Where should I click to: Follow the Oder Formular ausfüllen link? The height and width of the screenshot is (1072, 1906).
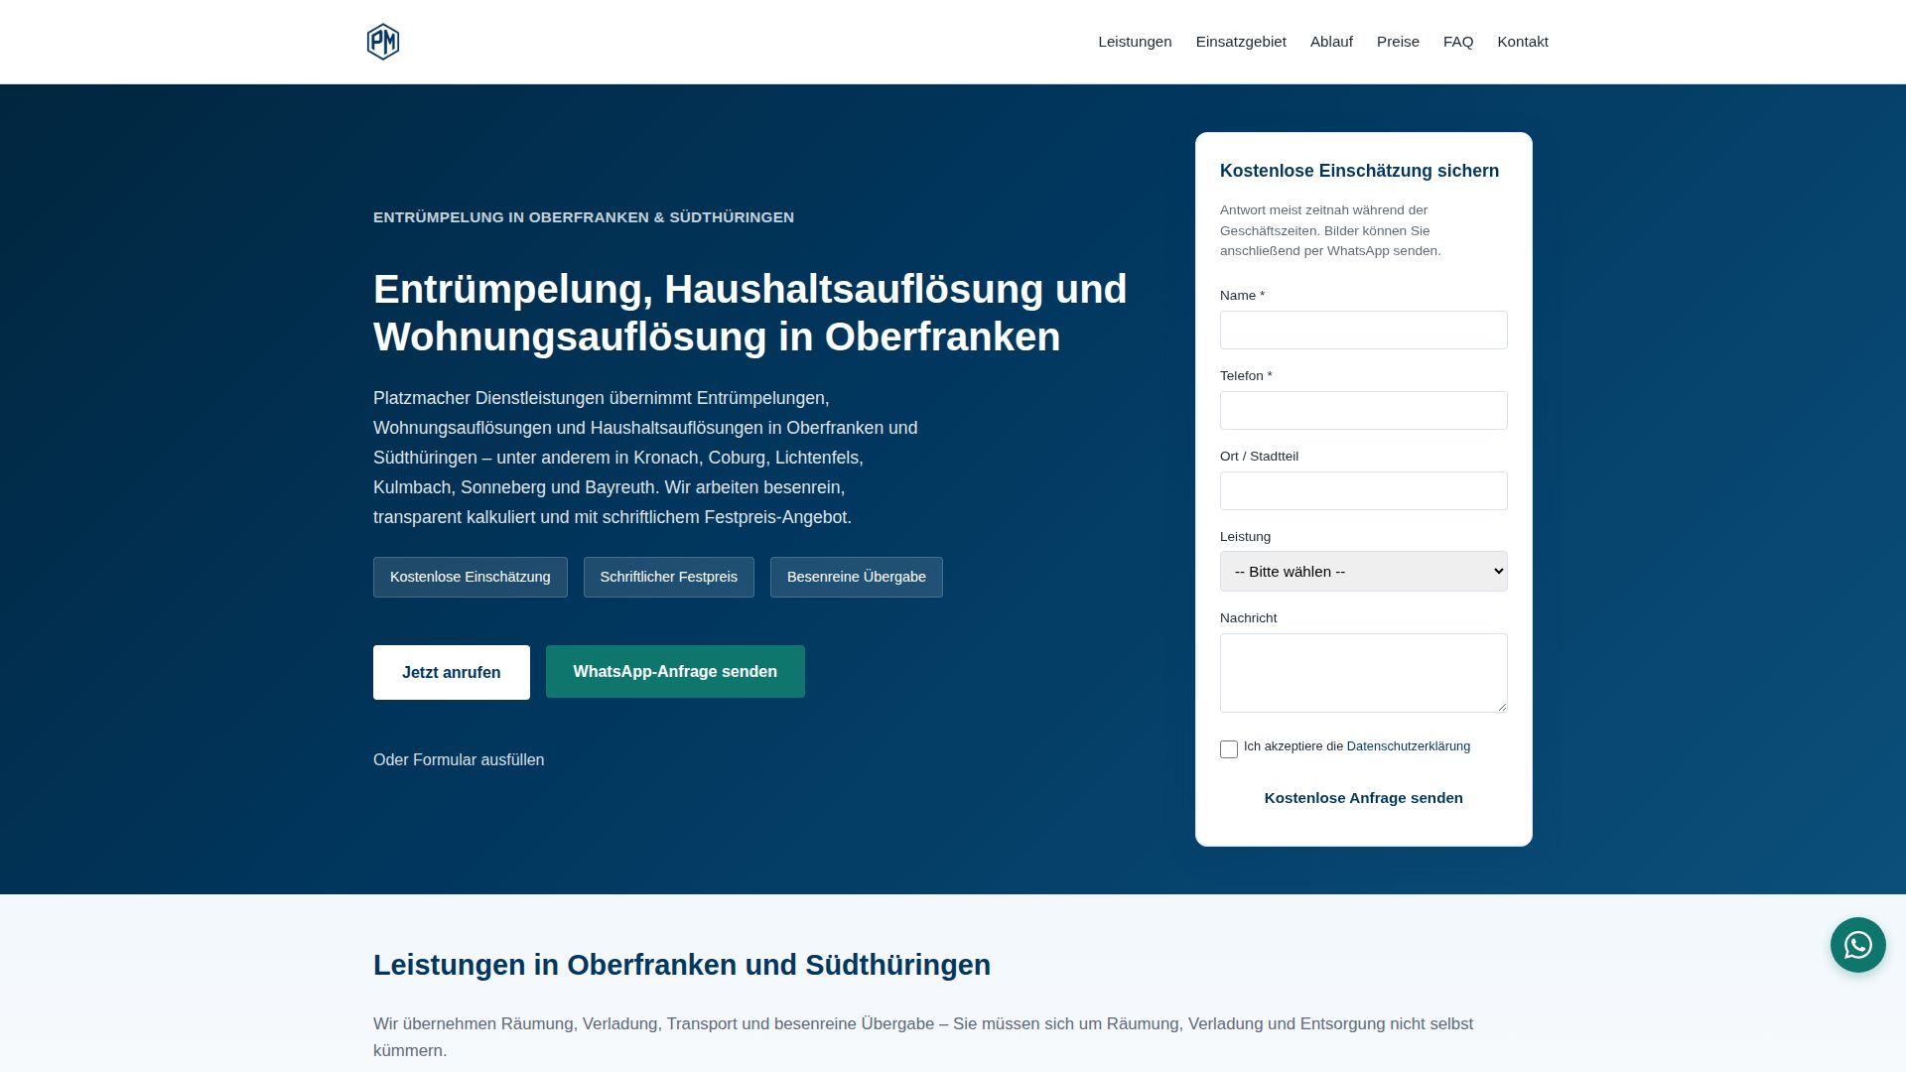(459, 759)
